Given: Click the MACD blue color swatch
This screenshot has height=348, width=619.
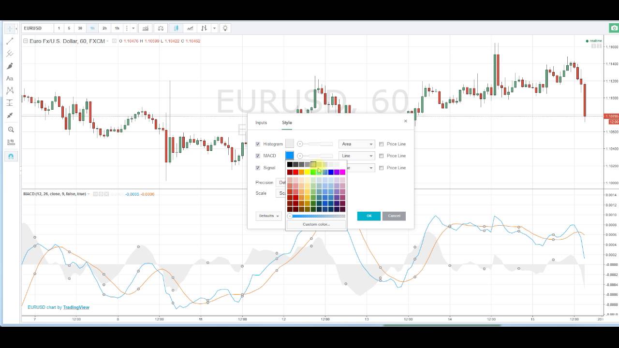Looking at the screenshot, I should [290, 156].
